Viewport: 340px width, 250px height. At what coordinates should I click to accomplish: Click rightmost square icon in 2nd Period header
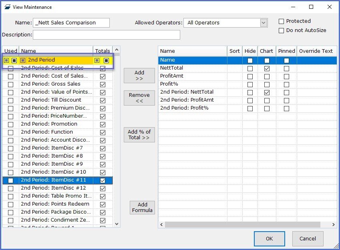tap(107, 60)
